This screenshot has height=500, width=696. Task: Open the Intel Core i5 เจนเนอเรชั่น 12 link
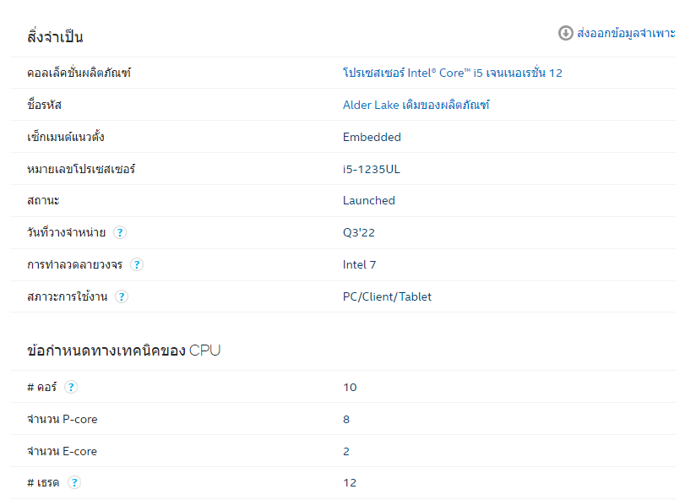click(452, 73)
